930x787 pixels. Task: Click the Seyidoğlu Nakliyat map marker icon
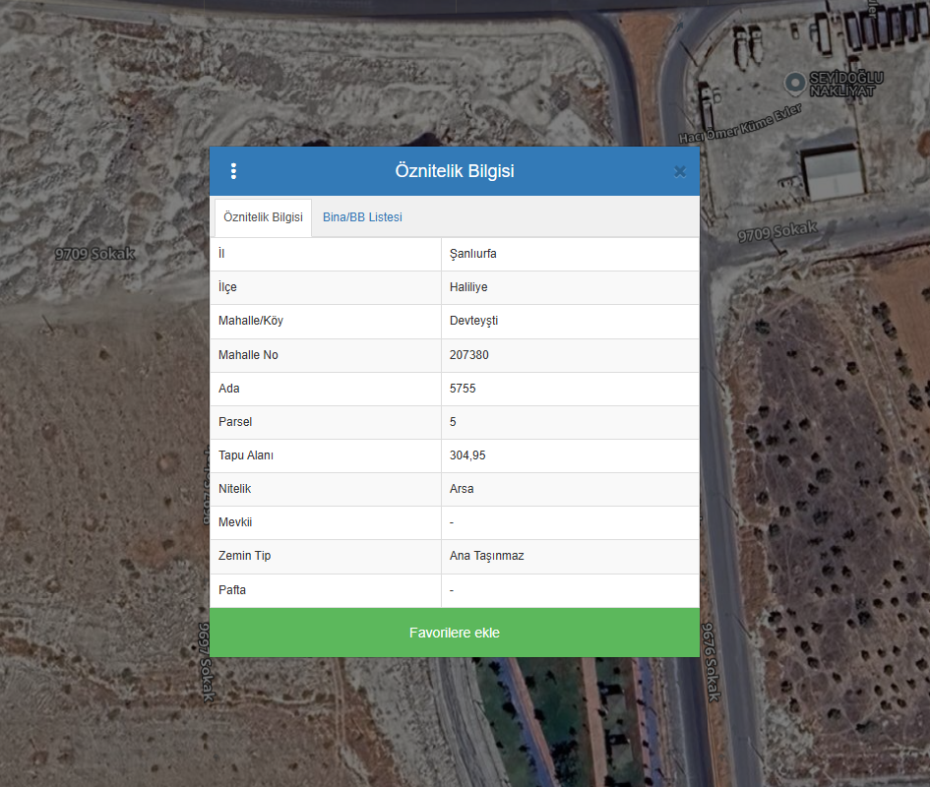pyautogui.click(x=794, y=81)
